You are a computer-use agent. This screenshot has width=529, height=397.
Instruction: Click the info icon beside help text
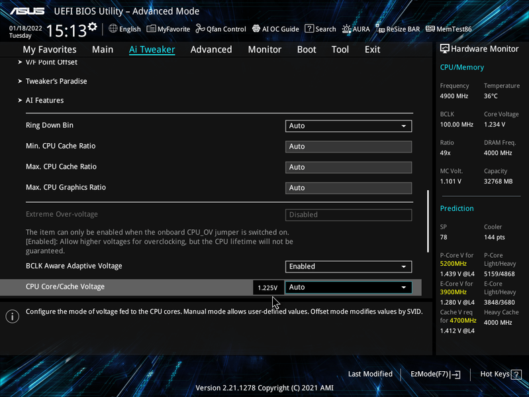tap(12, 316)
